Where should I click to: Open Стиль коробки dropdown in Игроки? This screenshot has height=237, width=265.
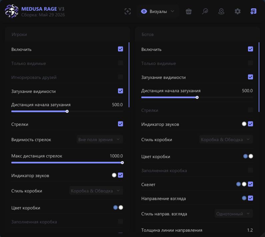tap(96, 191)
